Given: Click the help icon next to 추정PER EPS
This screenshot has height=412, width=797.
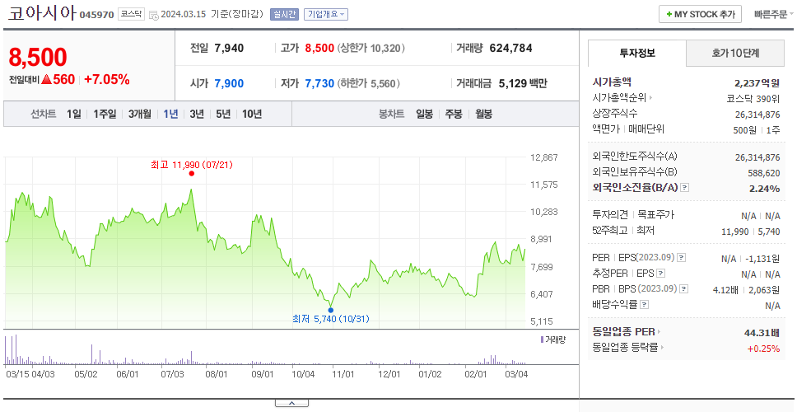Looking at the screenshot, I should (660, 274).
